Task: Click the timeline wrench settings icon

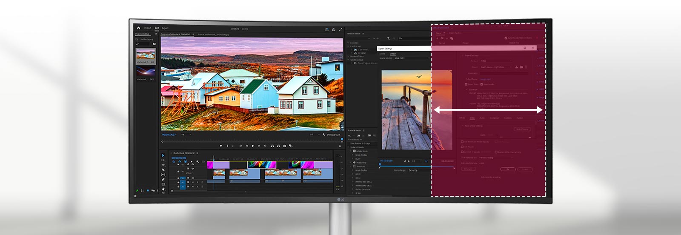Action: [197, 162]
